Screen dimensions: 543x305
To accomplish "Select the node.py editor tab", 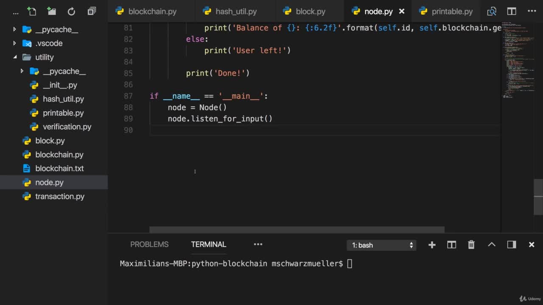I will click(378, 11).
